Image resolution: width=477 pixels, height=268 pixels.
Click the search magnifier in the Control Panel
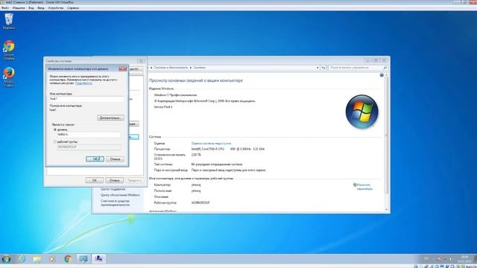pos(385,68)
